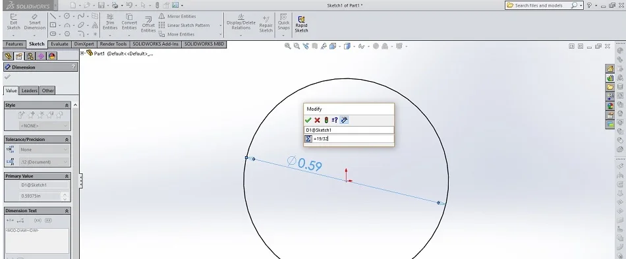Image resolution: width=626 pixels, height=259 pixels.
Task: Toggle Mark for drawing in Modify dialog
Action: click(x=344, y=120)
